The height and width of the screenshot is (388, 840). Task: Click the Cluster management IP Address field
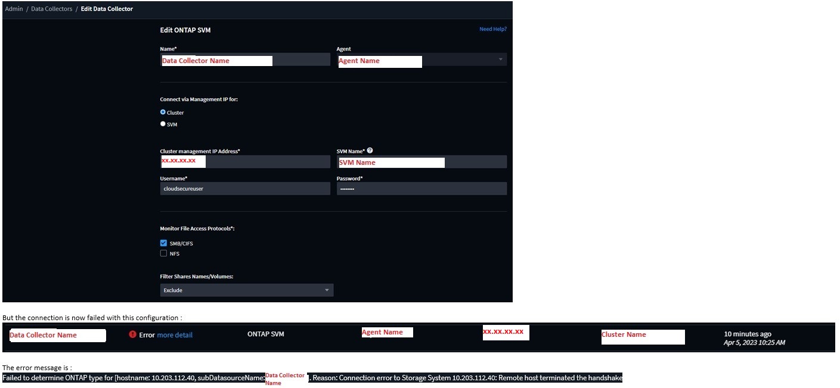pos(244,162)
